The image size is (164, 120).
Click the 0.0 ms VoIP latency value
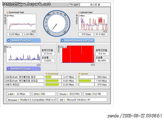[102, 54]
